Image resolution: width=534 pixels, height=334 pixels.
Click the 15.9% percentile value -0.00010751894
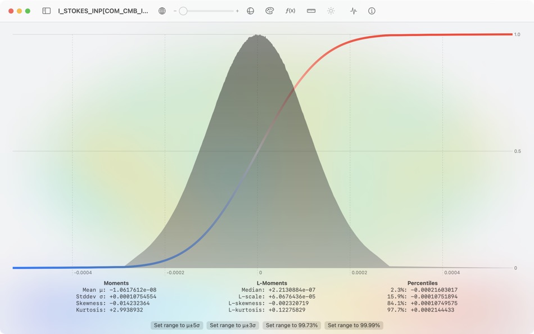[434, 296]
